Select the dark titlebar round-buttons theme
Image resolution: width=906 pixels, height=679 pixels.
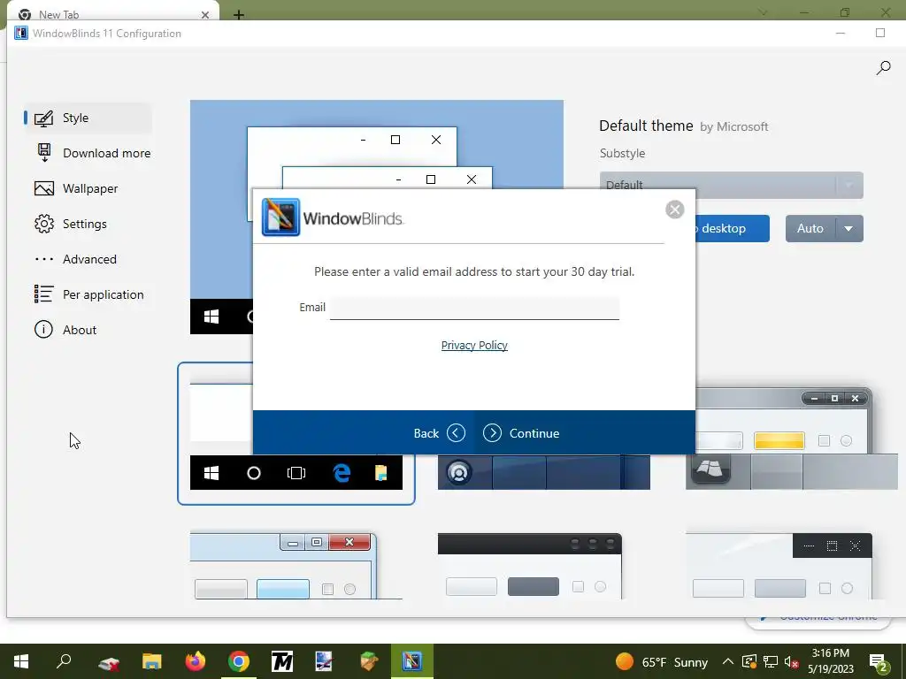[530, 567]
